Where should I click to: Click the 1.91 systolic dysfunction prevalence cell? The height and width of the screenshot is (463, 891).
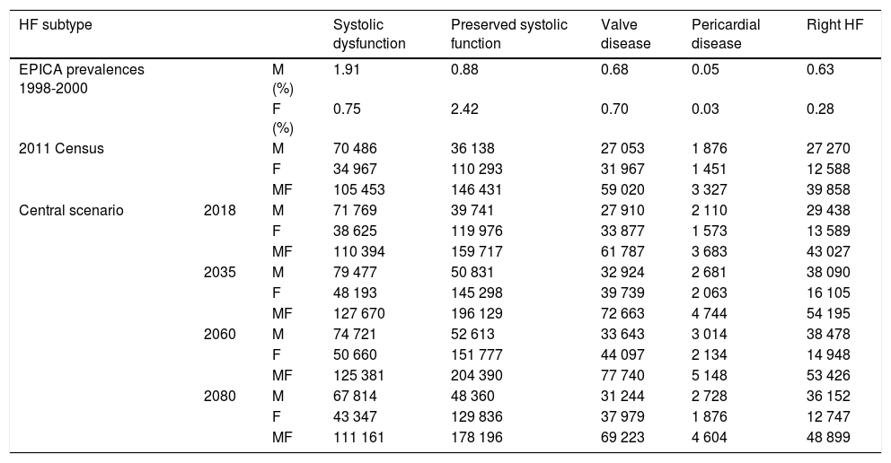click(347, 69)
